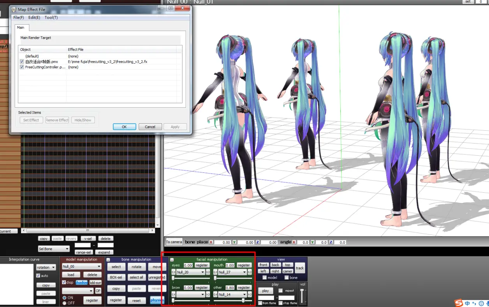This screenshot has height=307, width=489.
Task: Click the angle Z axis button
Action: (331, 242)
